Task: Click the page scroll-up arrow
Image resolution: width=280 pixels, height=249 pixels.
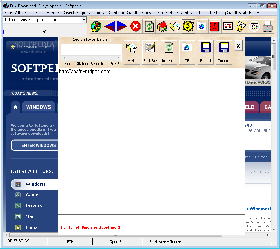Action: (x=274, y=40)
